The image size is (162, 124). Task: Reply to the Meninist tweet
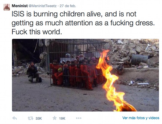coord(14,118)
